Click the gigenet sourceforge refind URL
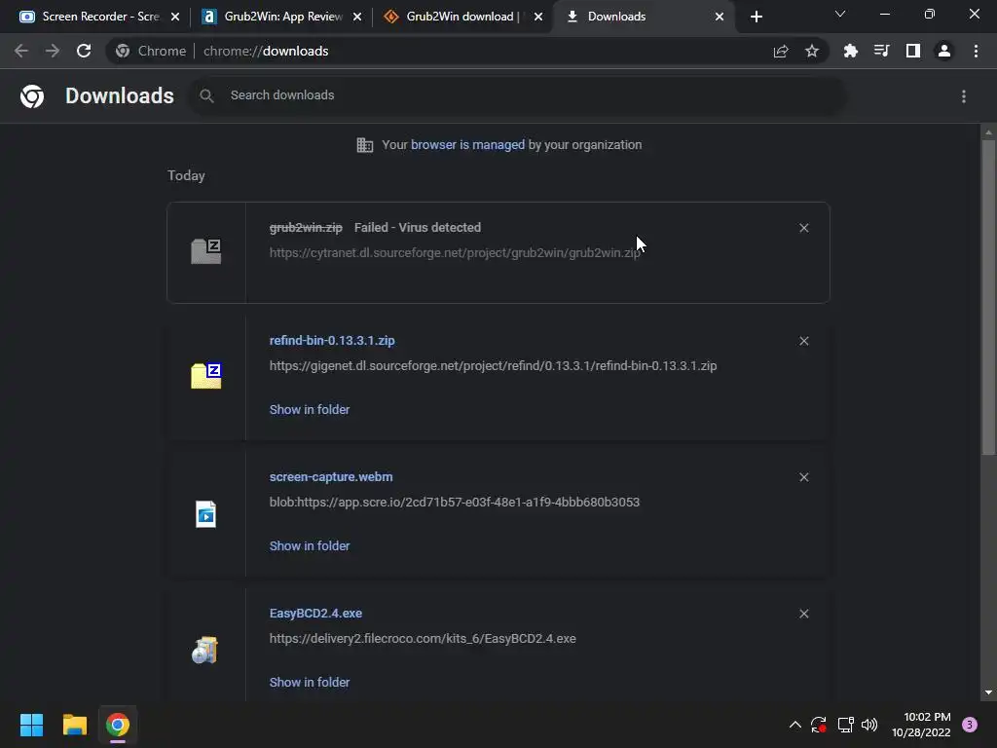Viewport: 997px width, 748px height. (493, 366)
